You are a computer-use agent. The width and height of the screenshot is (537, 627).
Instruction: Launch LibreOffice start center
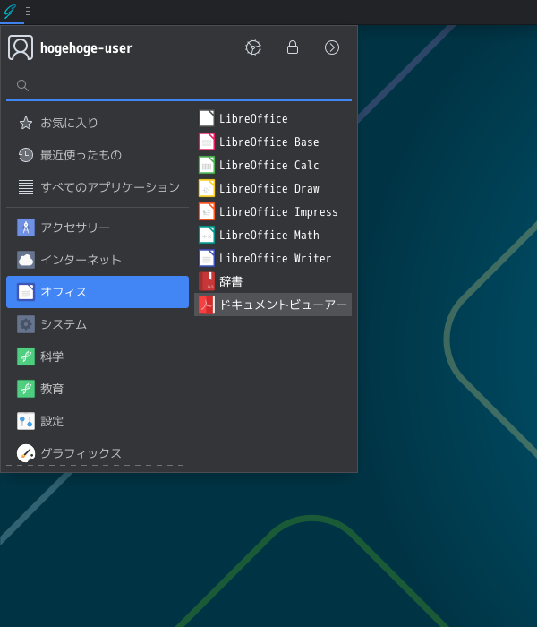click(x=273, y=118)
